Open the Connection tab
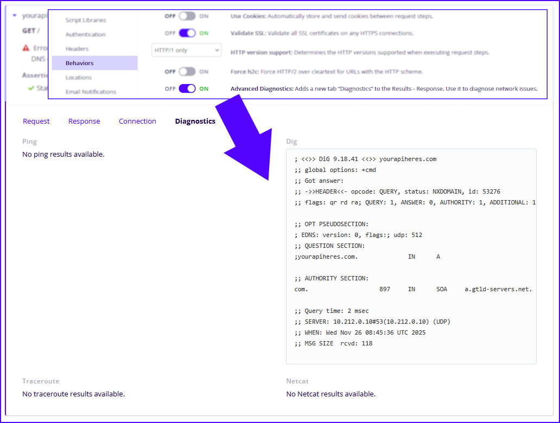Viewport: 560px width, 423px height. pyautogui.click(x=137, y=121)
